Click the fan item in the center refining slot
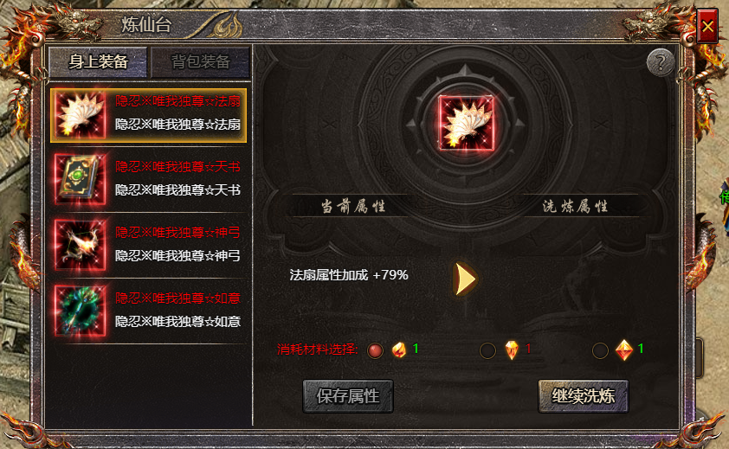Image resolution: width=729 pixels, height=449 pixels. tap(466, 123)
